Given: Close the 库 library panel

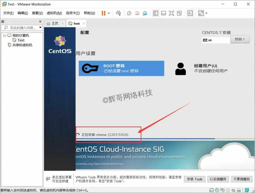Looking at the screenshot, I should click(40, 22).
